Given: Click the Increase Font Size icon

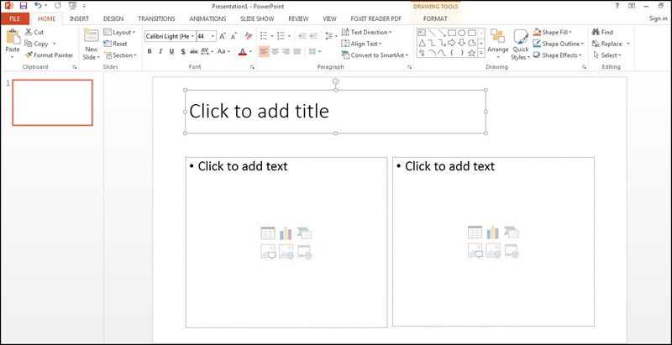Looking at the screenshot, I should tap(223, 36).
